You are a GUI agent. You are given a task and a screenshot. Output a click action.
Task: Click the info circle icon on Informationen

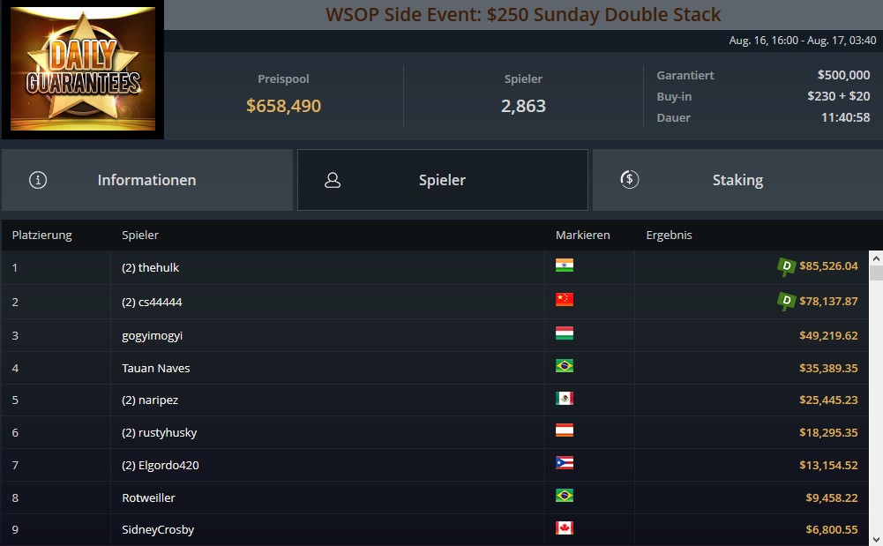click(x=38, y=180)
